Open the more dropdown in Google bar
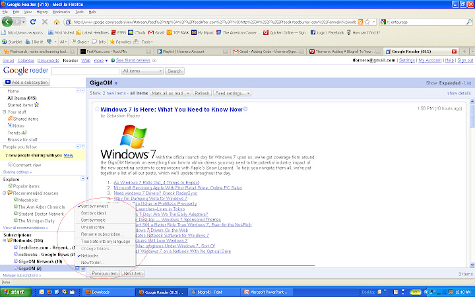 point(100,61)
